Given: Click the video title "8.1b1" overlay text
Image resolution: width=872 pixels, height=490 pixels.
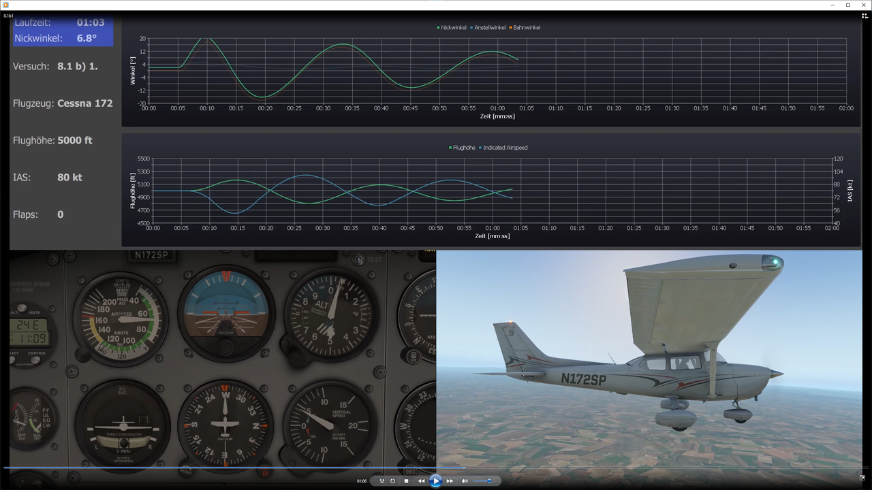Looking at the screenshot, I should (9, 15).
